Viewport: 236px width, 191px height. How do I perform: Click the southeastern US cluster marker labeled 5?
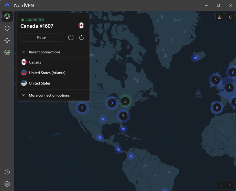(x=123, y=116)
